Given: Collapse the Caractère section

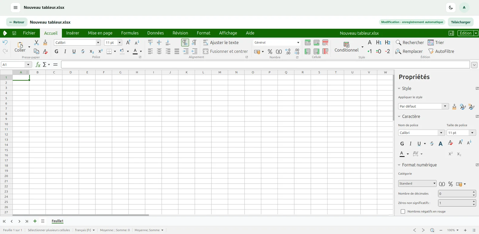Looking at the screenshot, I should point(399,116).
